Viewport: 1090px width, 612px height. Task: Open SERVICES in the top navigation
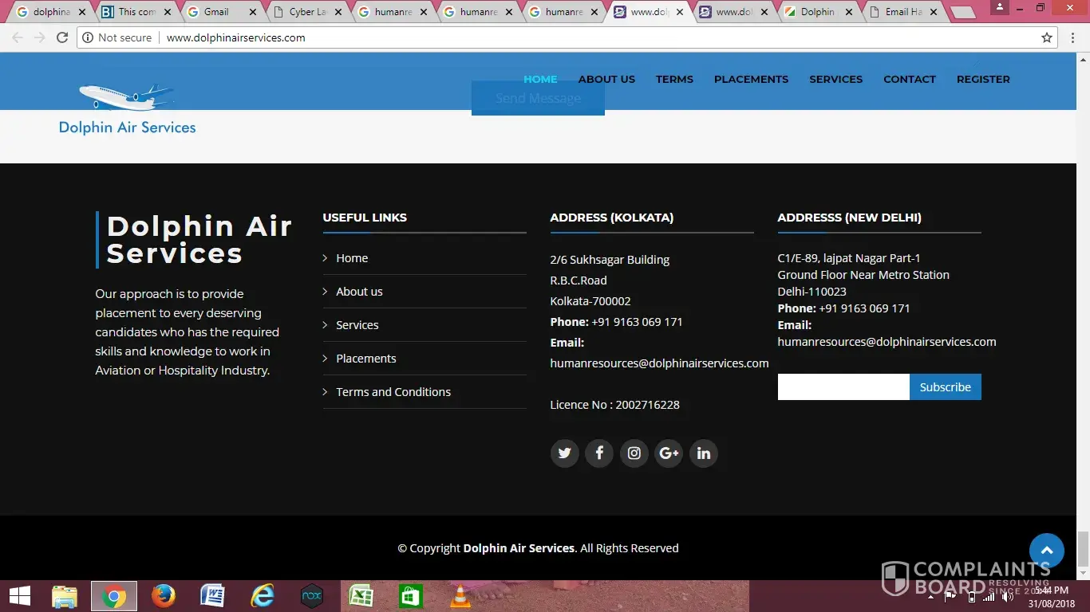[x=835, y=79]
